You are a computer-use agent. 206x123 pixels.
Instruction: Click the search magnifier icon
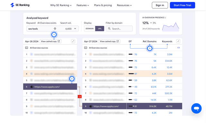pyautogui.click(x=109, y=29)
